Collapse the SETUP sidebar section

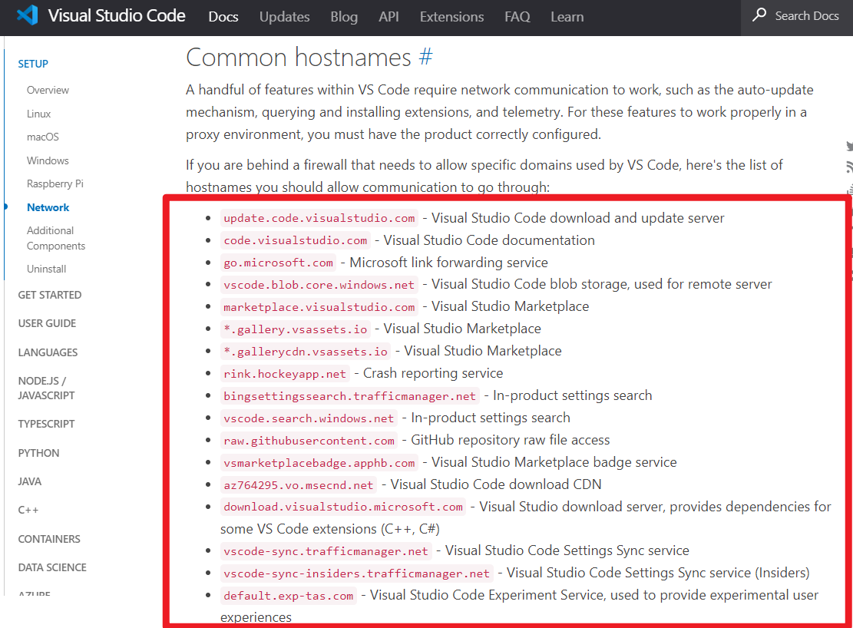tap(33, 64)
